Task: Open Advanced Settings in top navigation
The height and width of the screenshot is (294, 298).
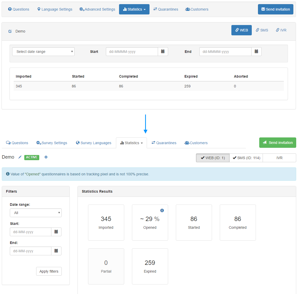Action: click(x=97, y=9)
